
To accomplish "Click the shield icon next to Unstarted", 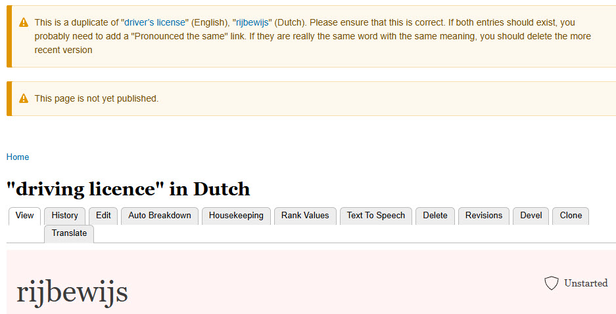I will tap(551, 283).
